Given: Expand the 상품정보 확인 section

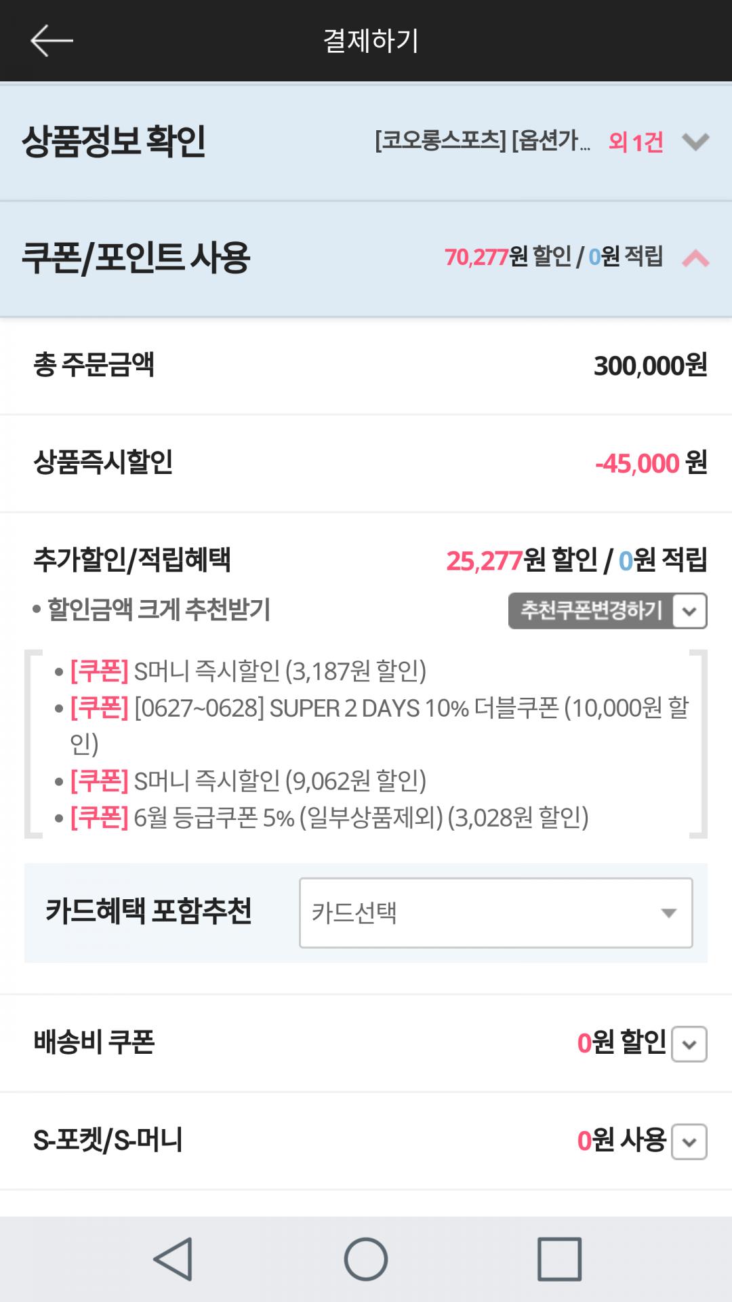Looking at the screenshot, I should [x=695, y=142].
